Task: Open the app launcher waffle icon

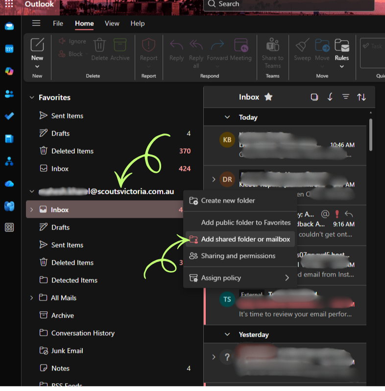Action: pos(9,4)
